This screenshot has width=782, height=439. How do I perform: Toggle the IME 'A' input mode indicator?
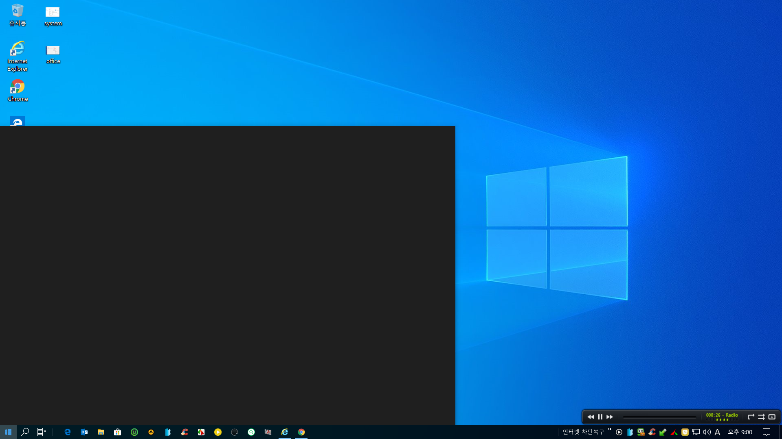(x=718, y=432)
